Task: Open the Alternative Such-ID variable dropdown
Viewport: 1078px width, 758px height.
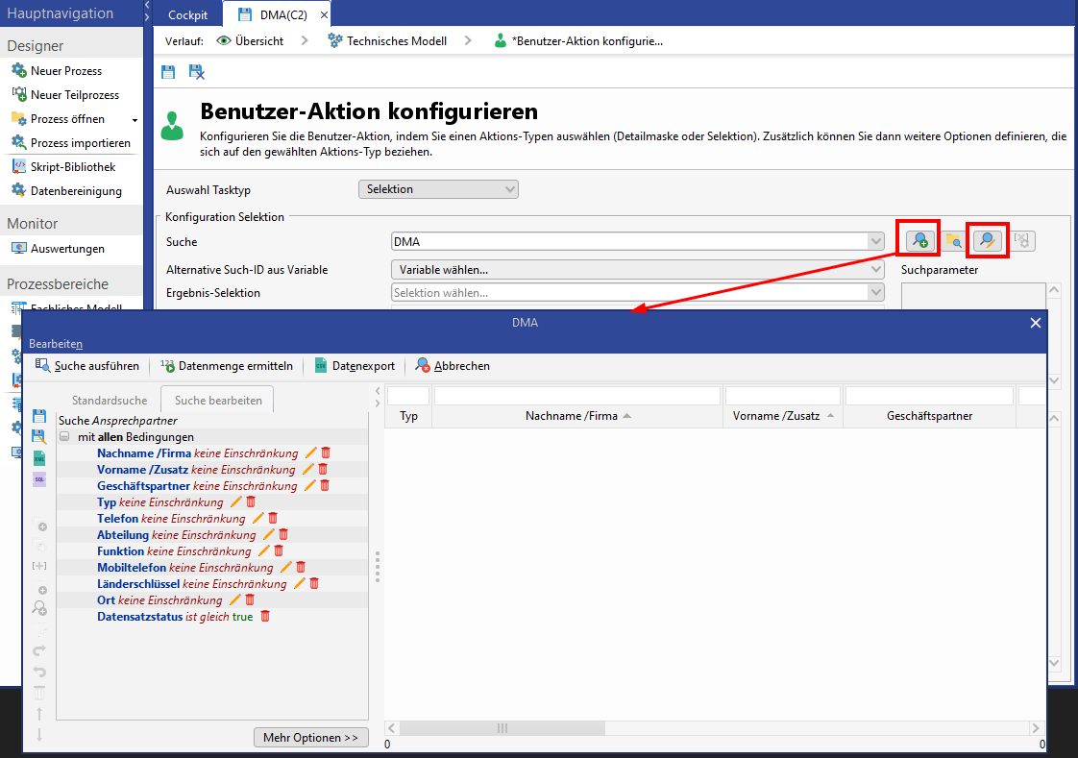Action: pos(637,270)
